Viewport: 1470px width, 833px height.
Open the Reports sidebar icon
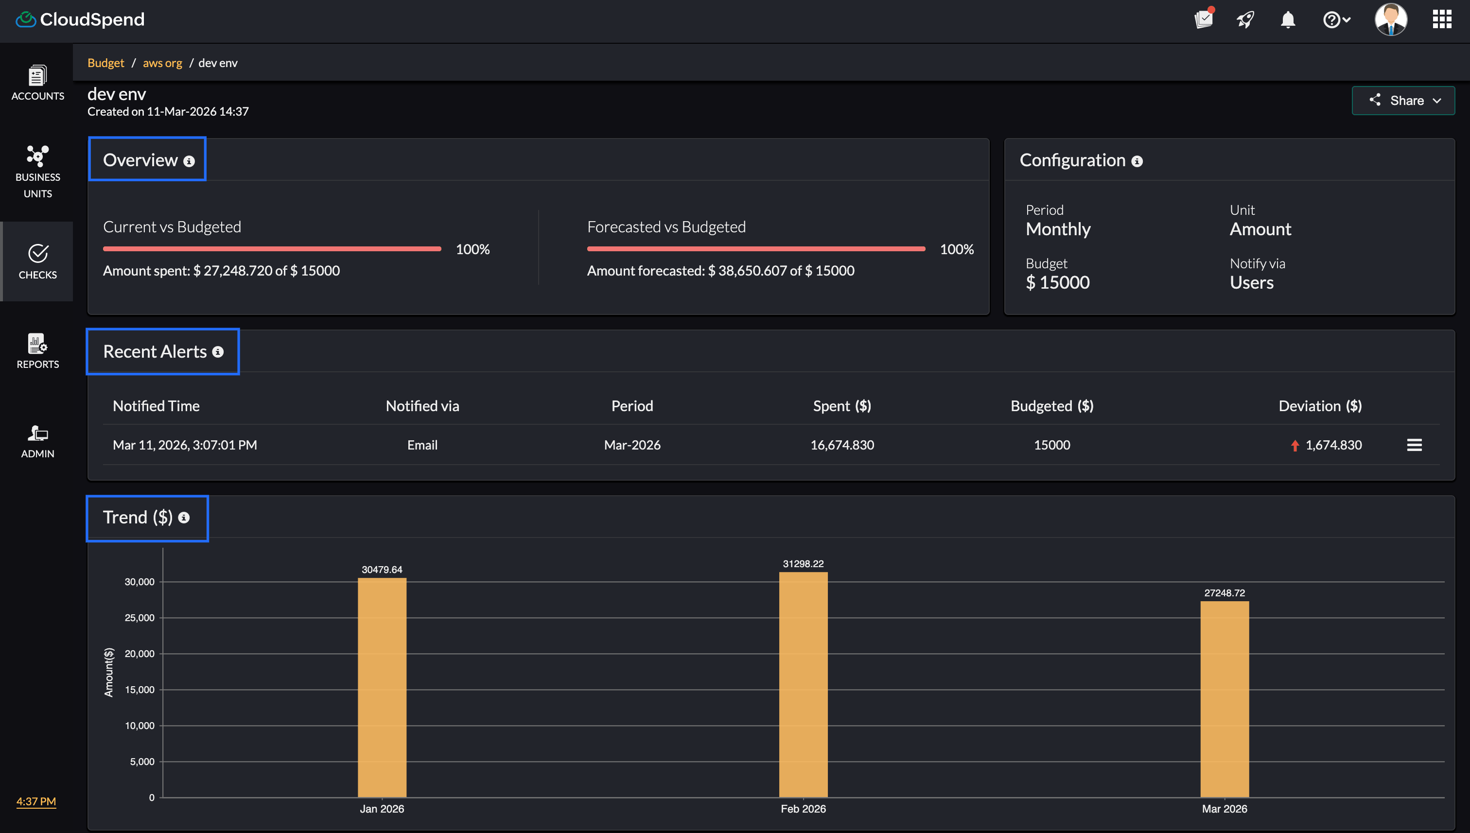click(38, 351)
